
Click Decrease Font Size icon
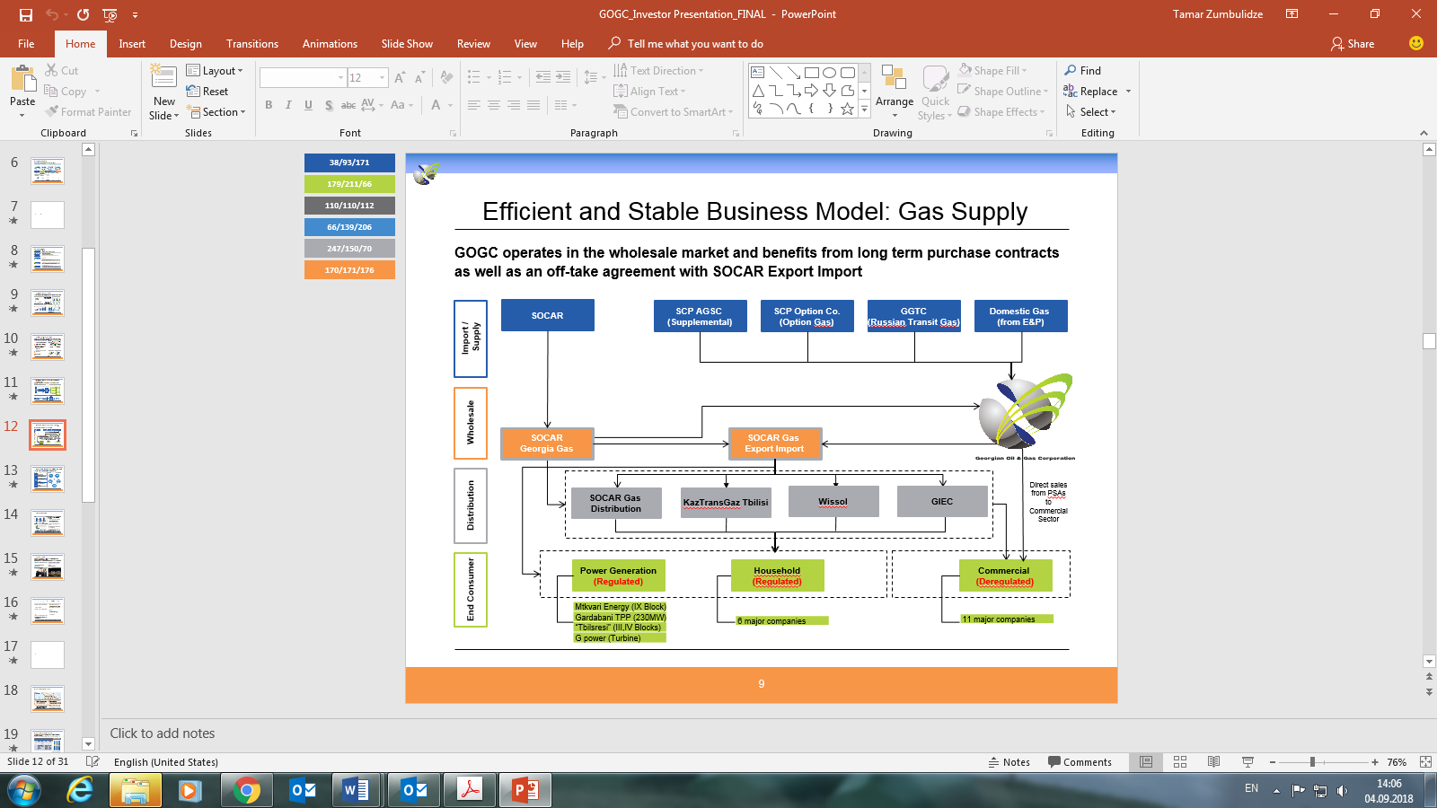(x=419, y=78)
